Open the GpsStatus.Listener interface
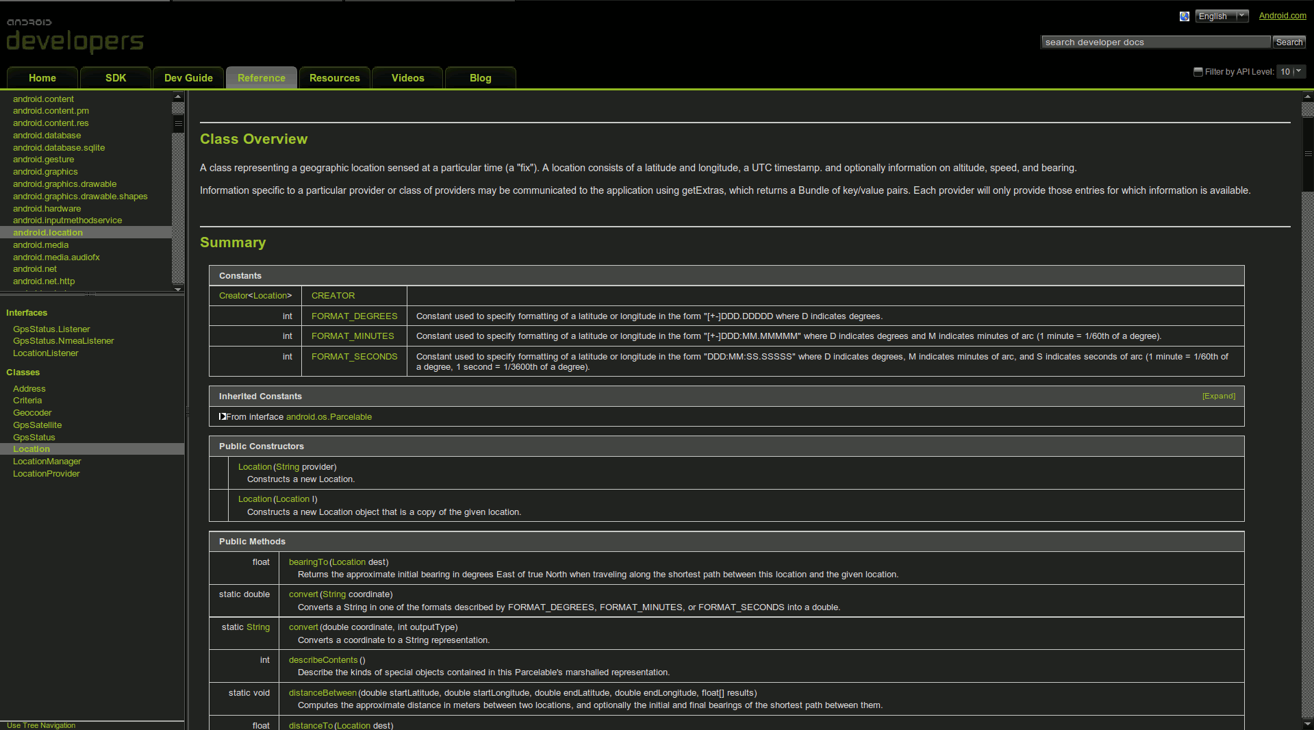 [51, 329]
